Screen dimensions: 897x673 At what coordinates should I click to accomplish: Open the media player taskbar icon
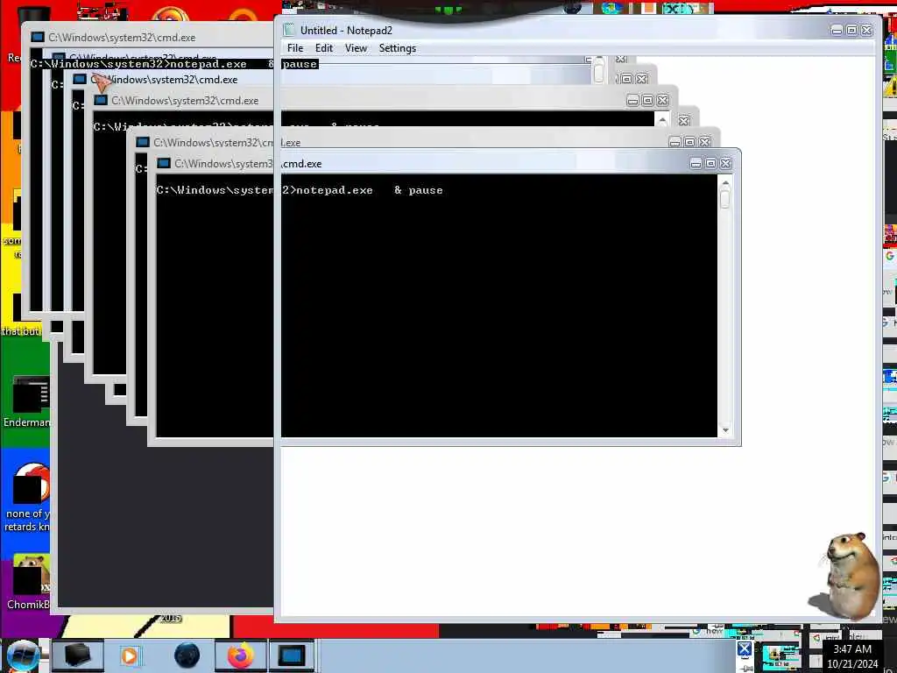pos(130,655)
